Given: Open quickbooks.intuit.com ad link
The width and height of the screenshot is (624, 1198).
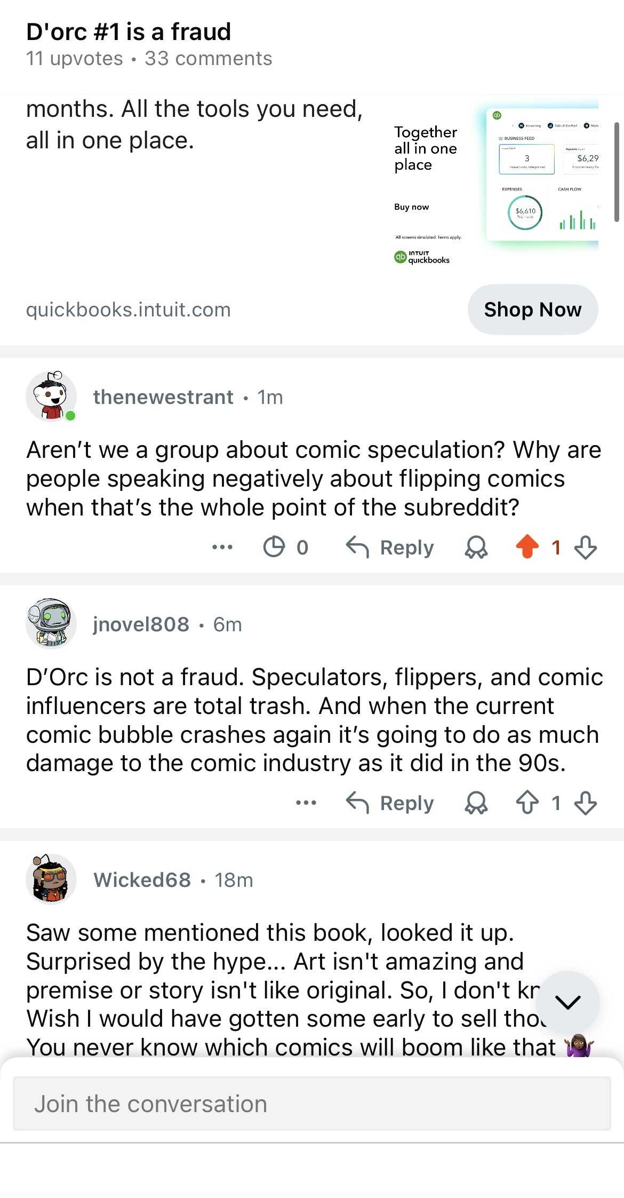Looking at the screenshot, I should point(129,310).
